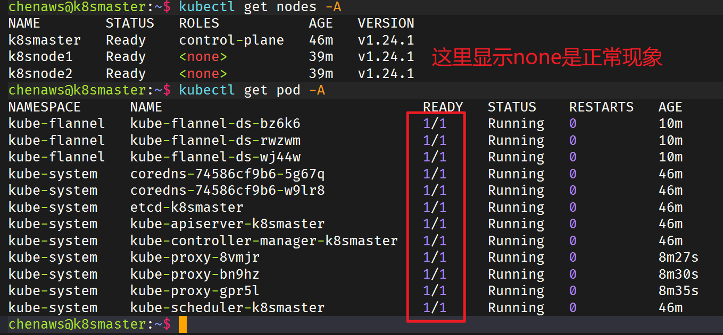This screenshot has height=335, width=723.
Task: Select pod coredns-74586cf9b6-5g67q
Action: tap(227, 174)
